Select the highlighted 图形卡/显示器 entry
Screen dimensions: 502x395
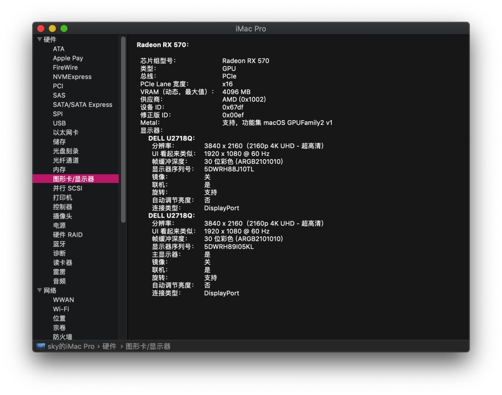coord(76,179)
